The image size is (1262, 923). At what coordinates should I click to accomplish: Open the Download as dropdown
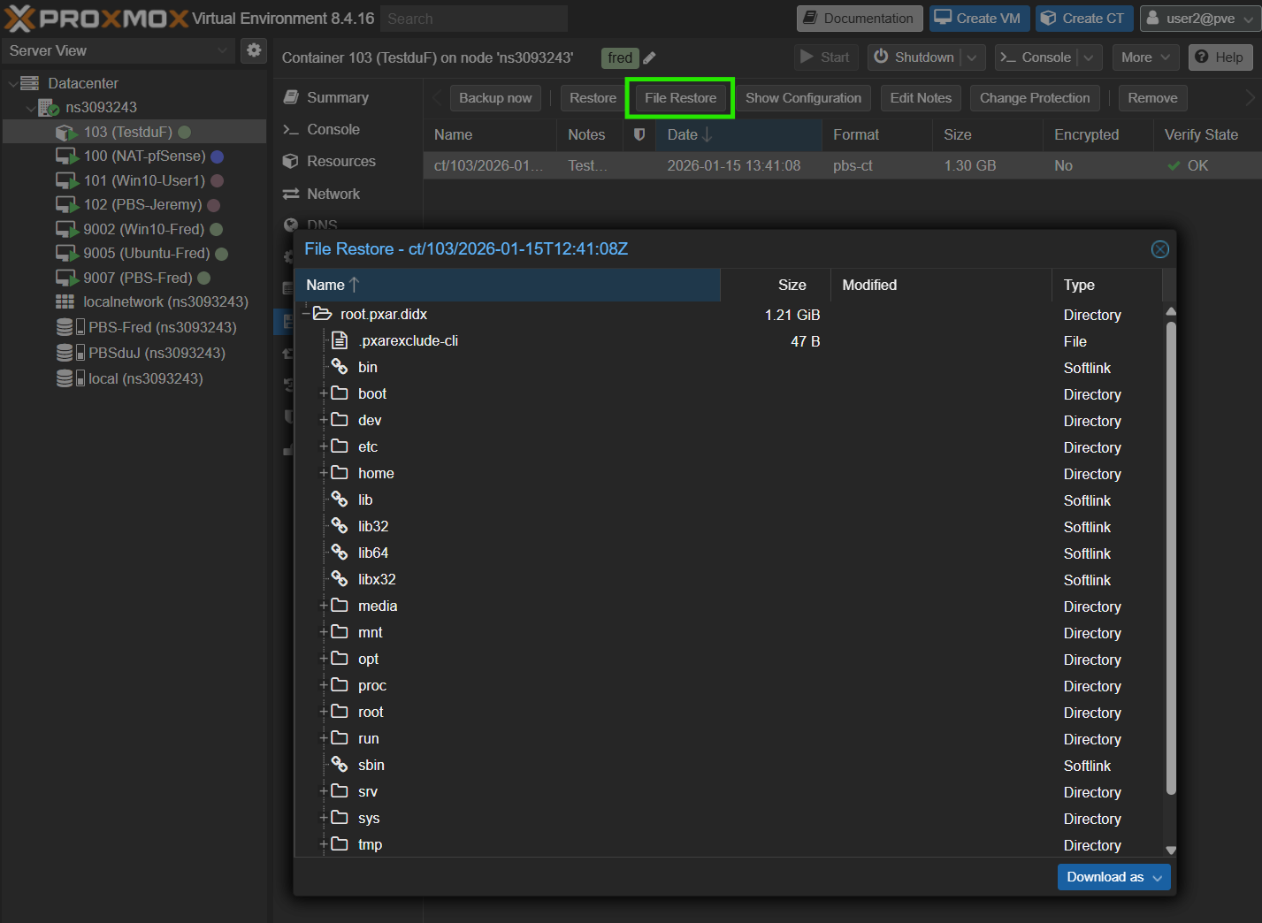pos(1113,877)
